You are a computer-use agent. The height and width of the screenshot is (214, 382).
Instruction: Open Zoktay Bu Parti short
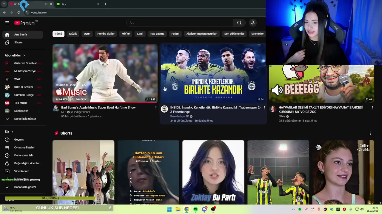(213, 172)
